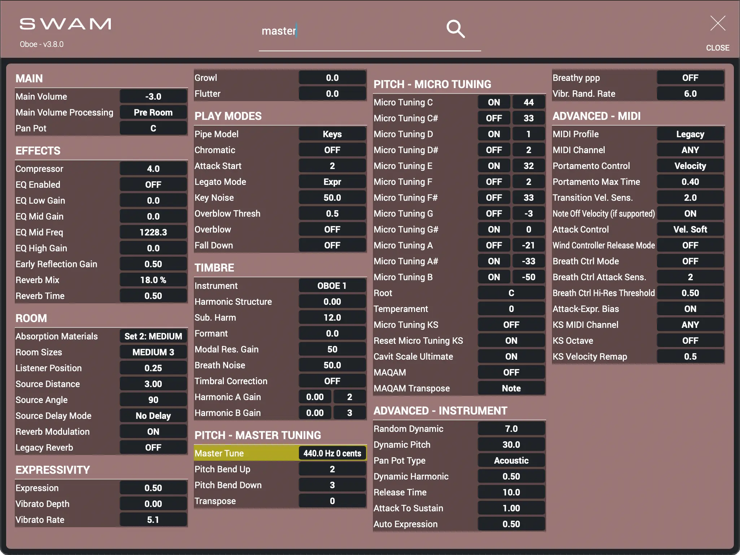Viewport: 740px width, 555px height.
Task: Open the Pan Pot Type selector
Action: (511, 460)
